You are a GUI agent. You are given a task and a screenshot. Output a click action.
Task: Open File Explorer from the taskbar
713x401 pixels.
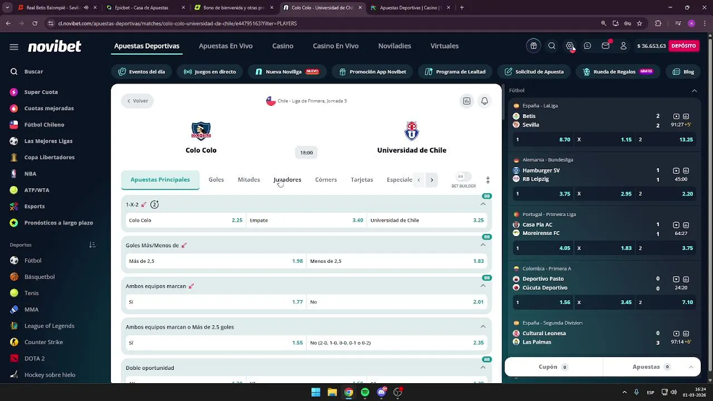332,392
